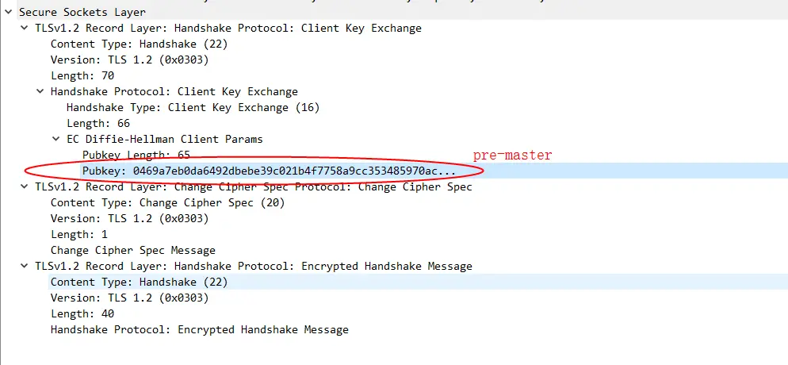Select the Change Cipher Spec Message row
Screen dimensions: 788x365
(x=133, y=251)
